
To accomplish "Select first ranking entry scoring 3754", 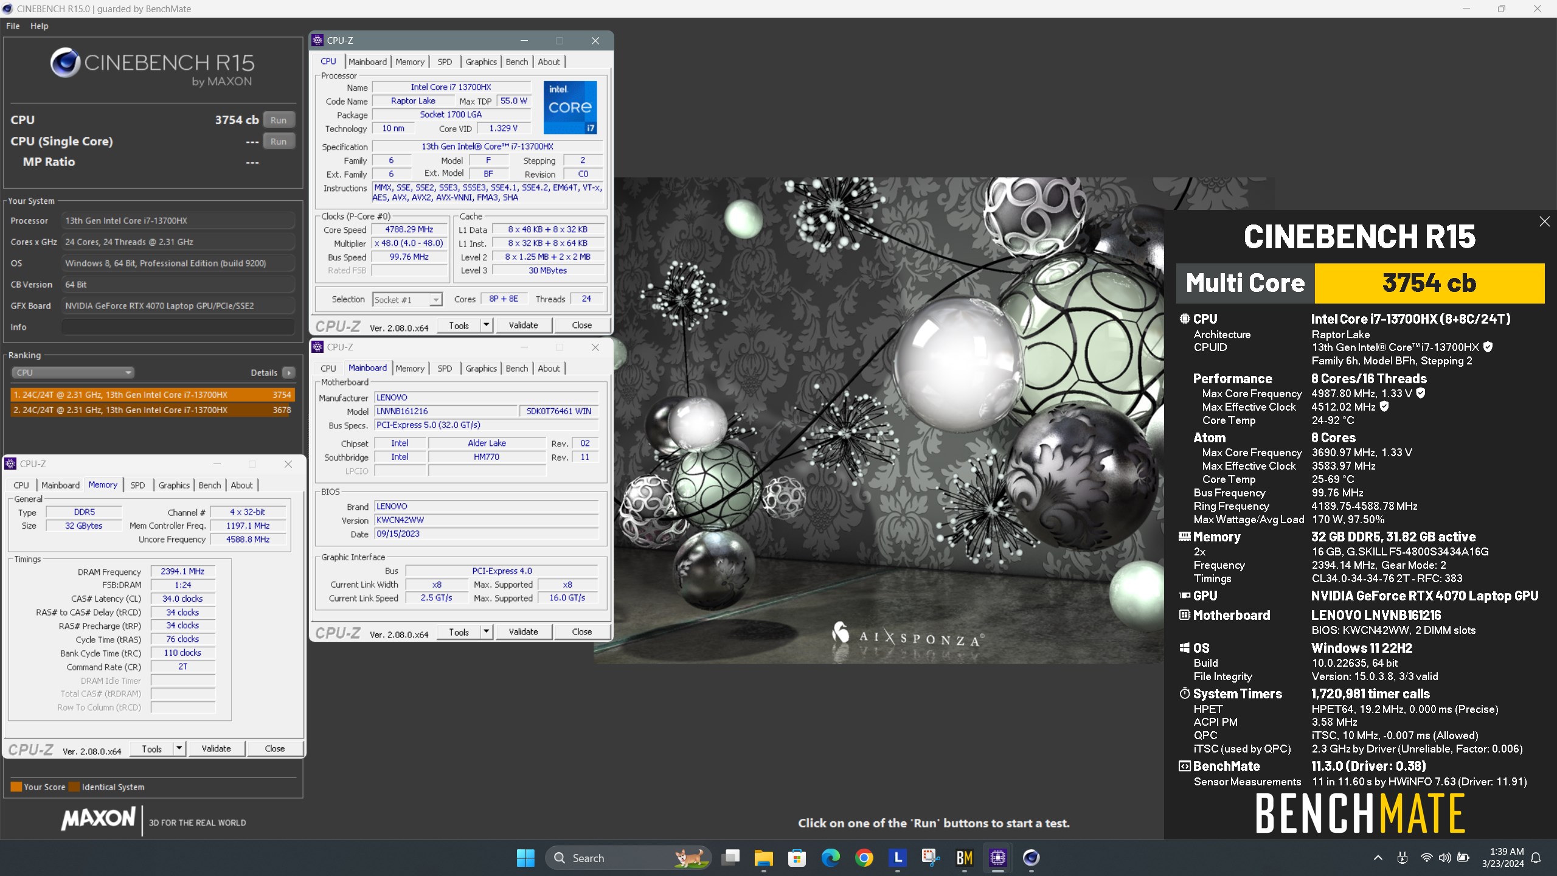I will [x=152, y=395].
